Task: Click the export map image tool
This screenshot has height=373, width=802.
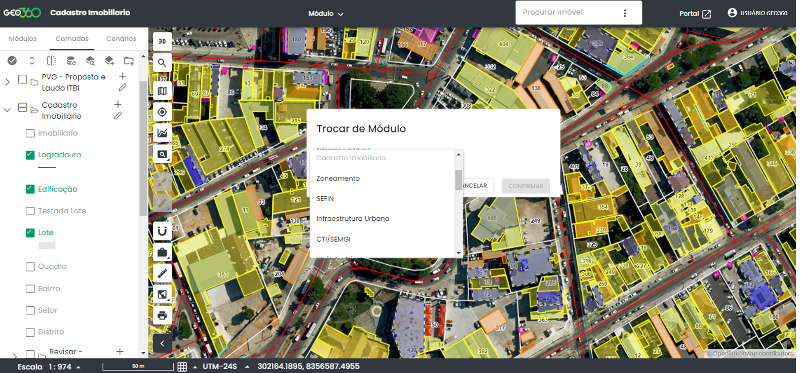Action: click(x=162, y=295)
